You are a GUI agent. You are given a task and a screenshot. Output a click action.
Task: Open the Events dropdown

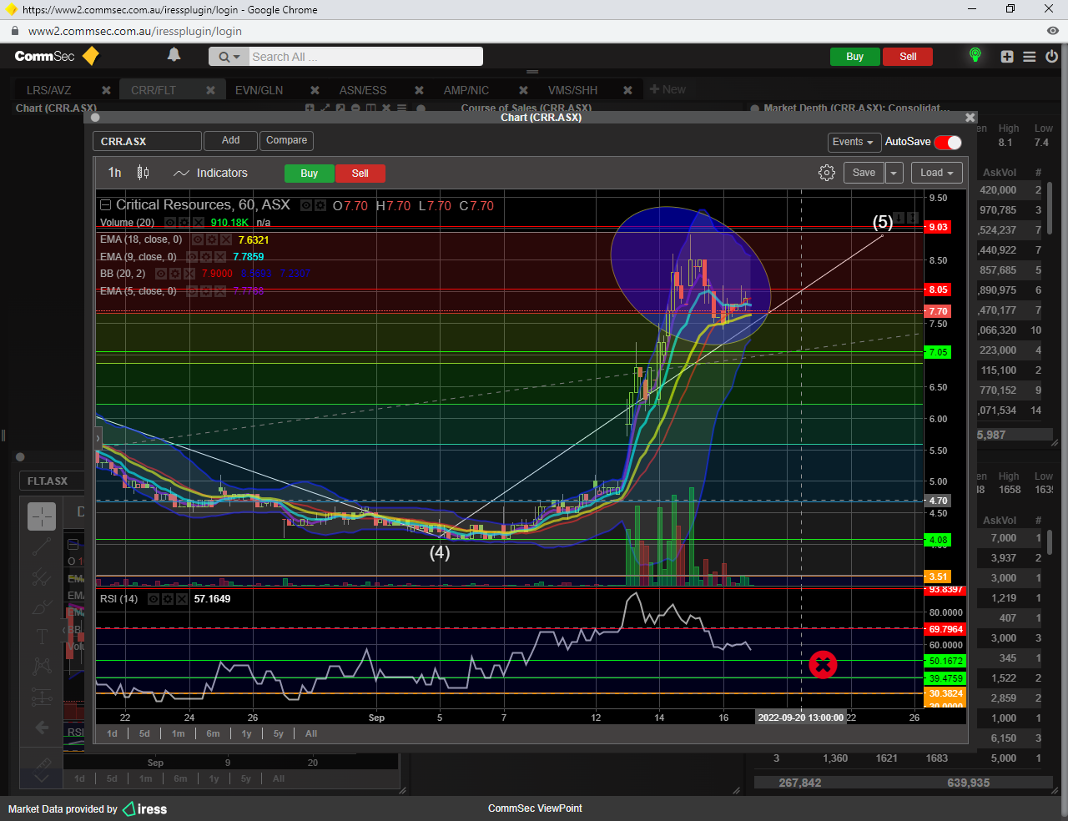(x=853, y=142)
